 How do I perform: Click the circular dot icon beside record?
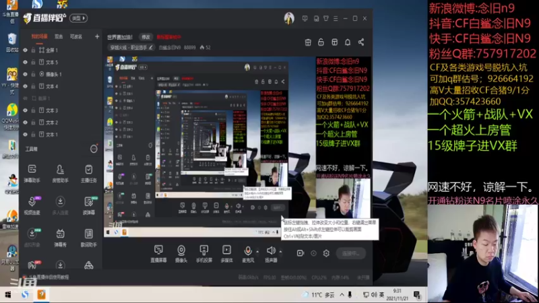click(313, 253)
